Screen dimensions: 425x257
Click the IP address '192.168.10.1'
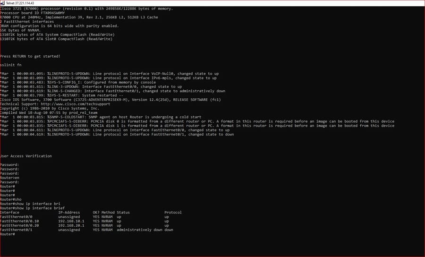[x=71, y=221]
